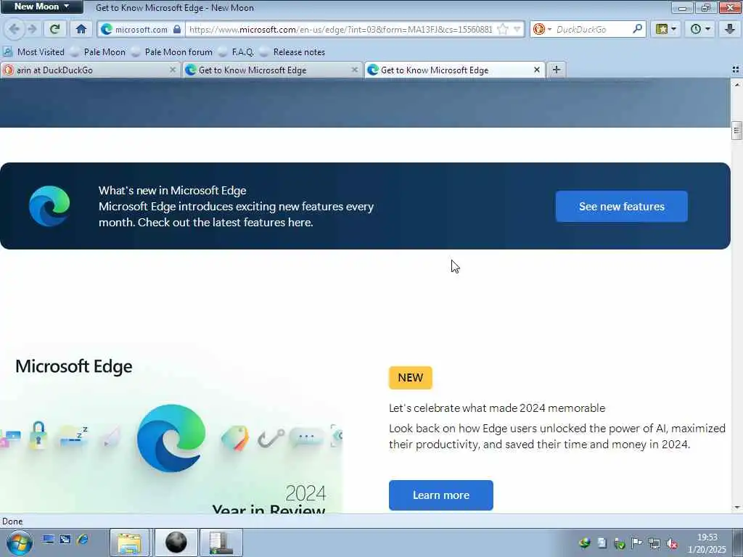Open Windows Explorer from the taskbar
Image resolution: width=743 pixels, height=557 pixels.
129,542
